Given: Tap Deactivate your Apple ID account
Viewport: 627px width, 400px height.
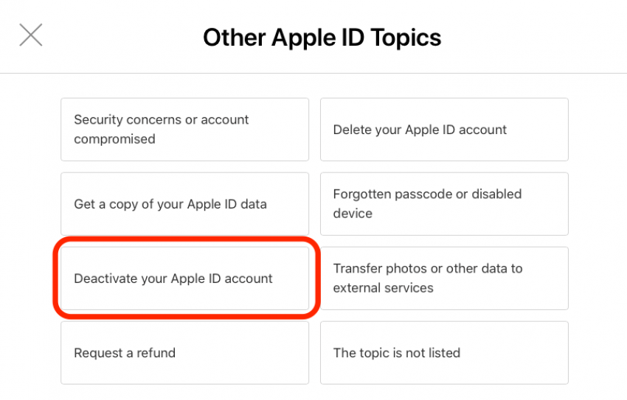Looking at the screenshot, I should pyautogui.click(x=184, y=278).
